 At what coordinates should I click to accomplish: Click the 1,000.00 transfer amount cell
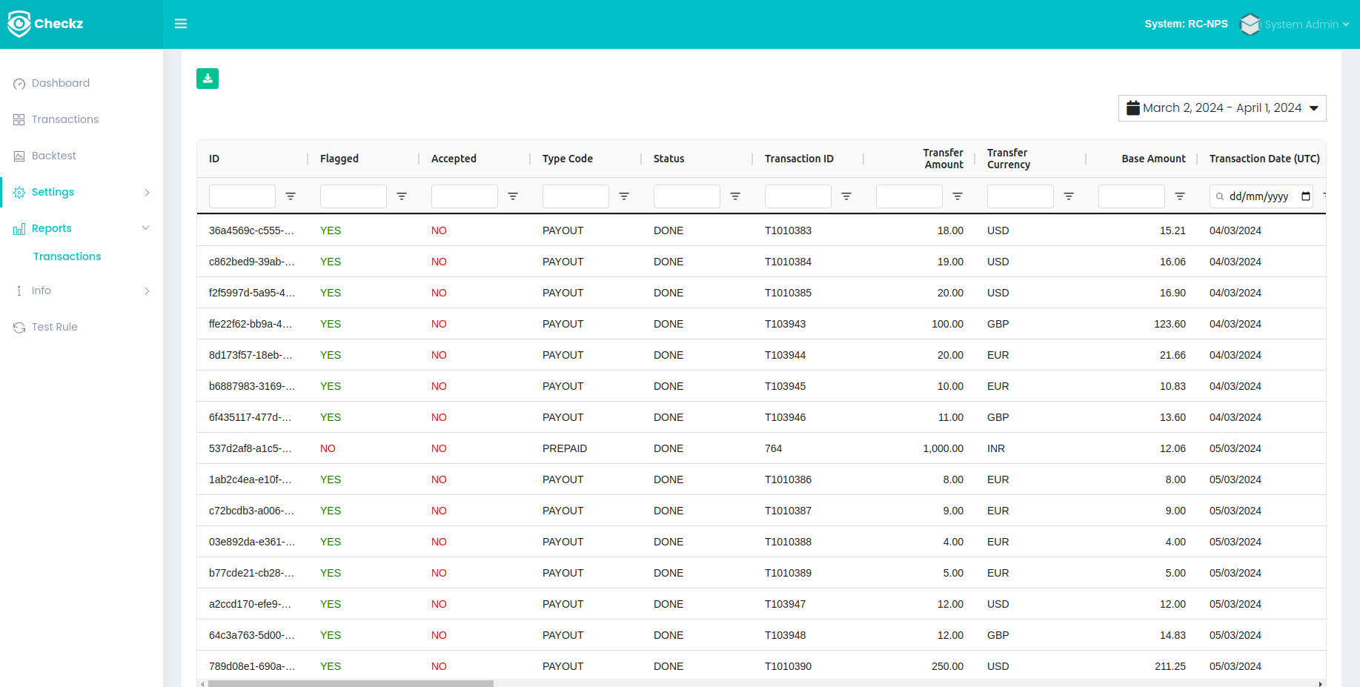[943, 448]
